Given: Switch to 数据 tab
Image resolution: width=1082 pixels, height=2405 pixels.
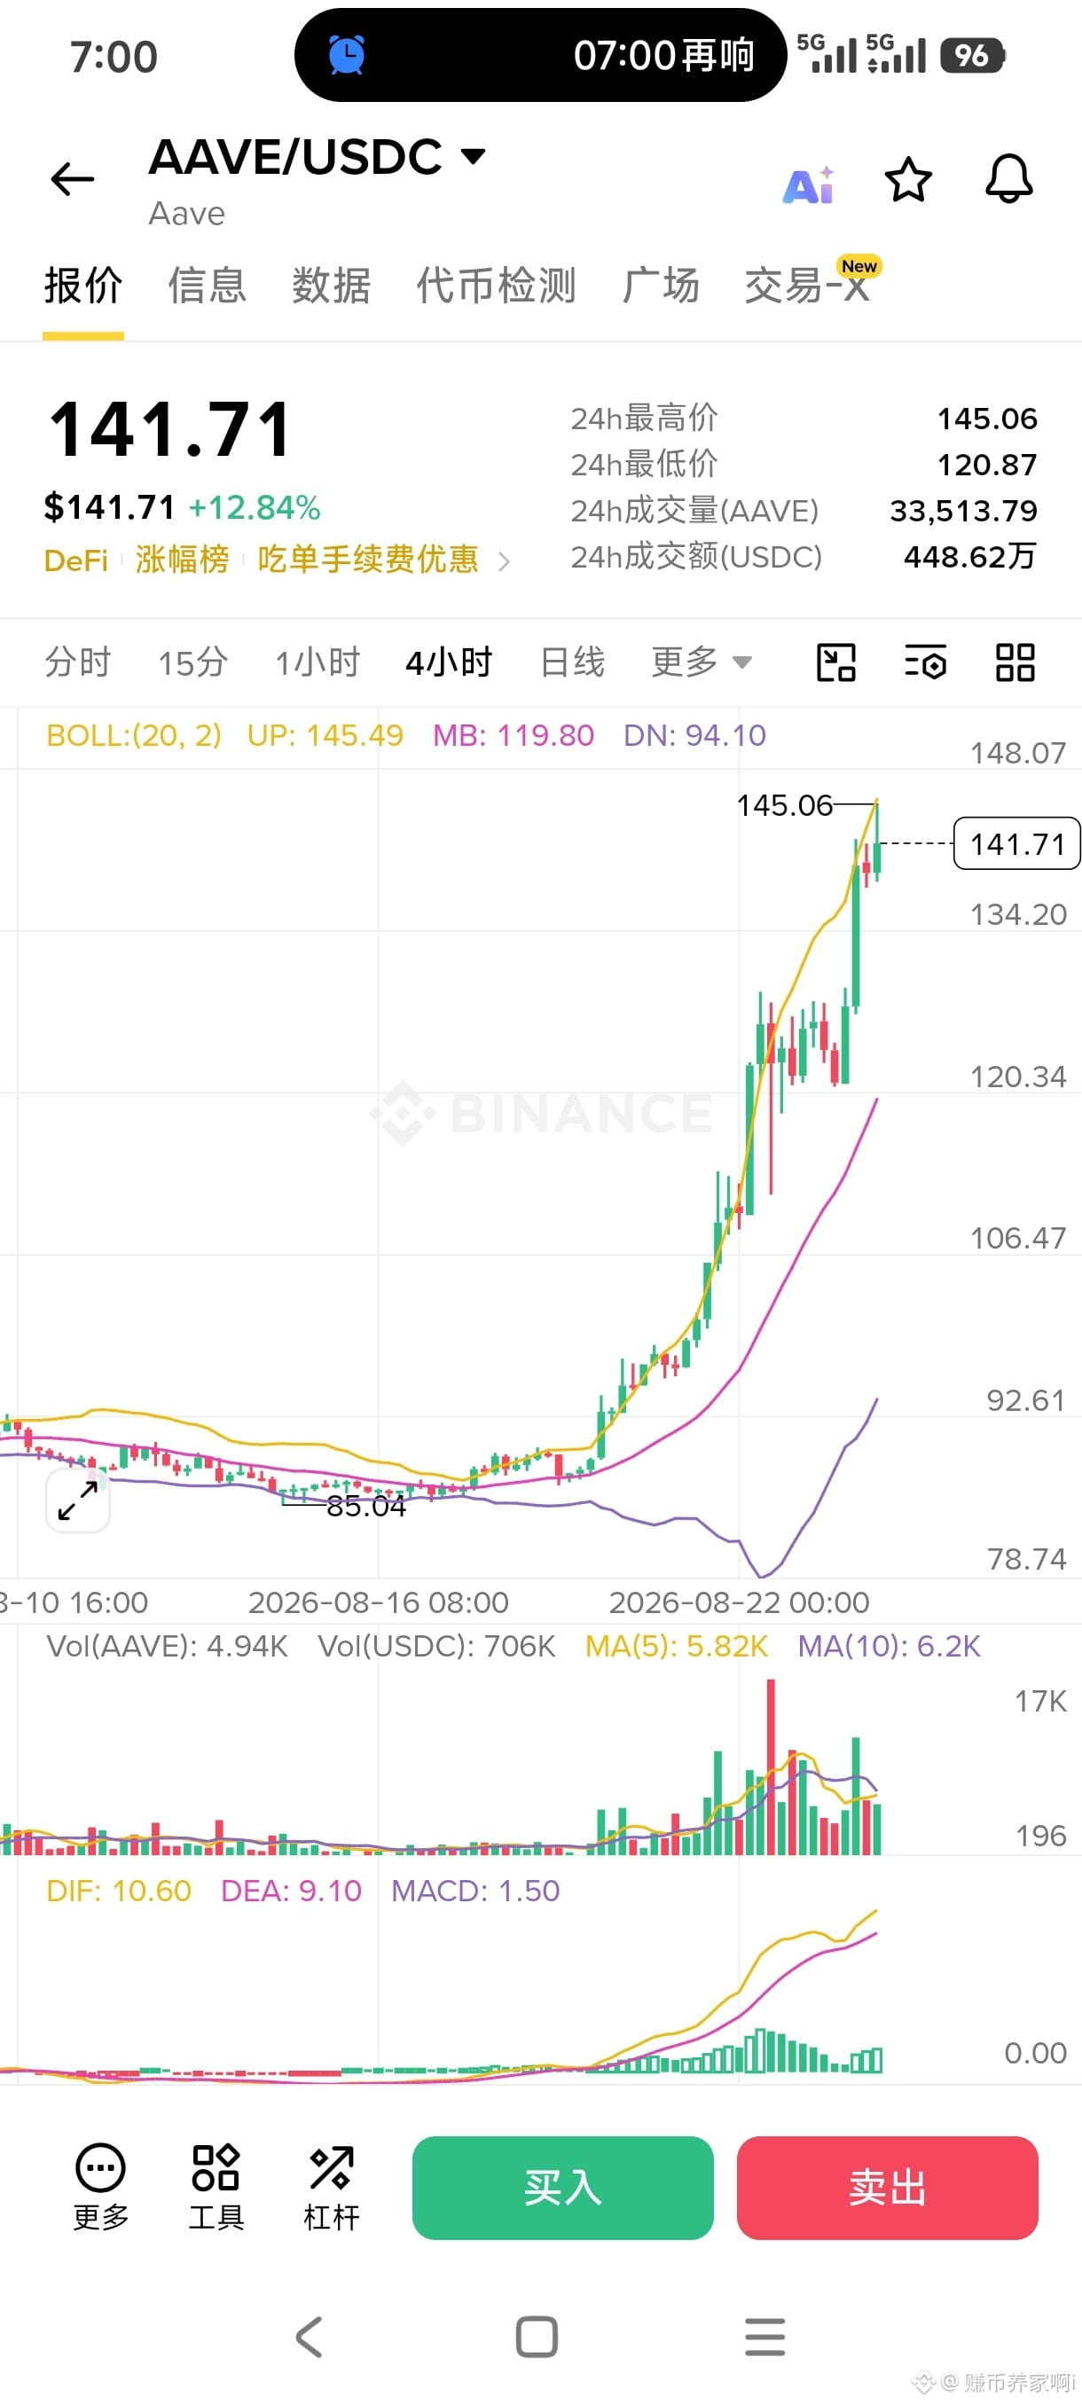Looking at the screenshot, I should point(332,285).
